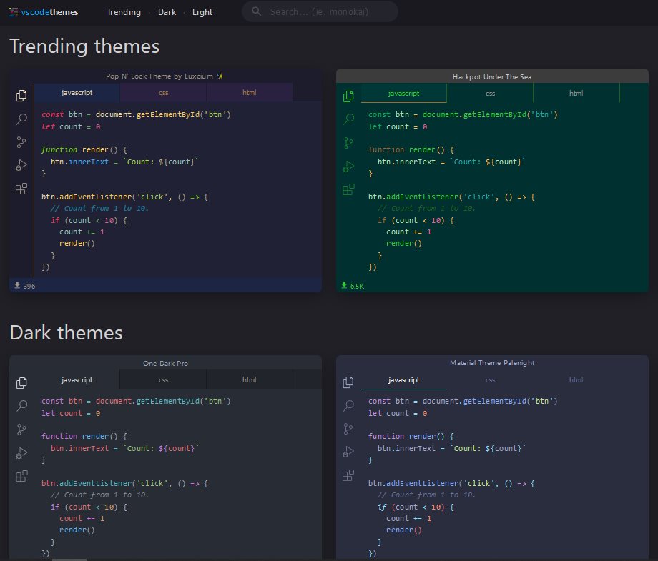The width and height of the screenshot is (658, 561).
Task: Click the search icon in Pop N' Lock preview
Action: coord(21,119)
